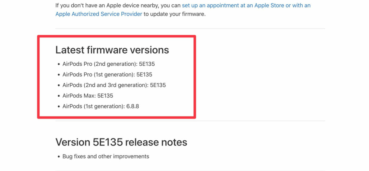Click the "Version 5E135 release notes" heading

tap(121, 142)
